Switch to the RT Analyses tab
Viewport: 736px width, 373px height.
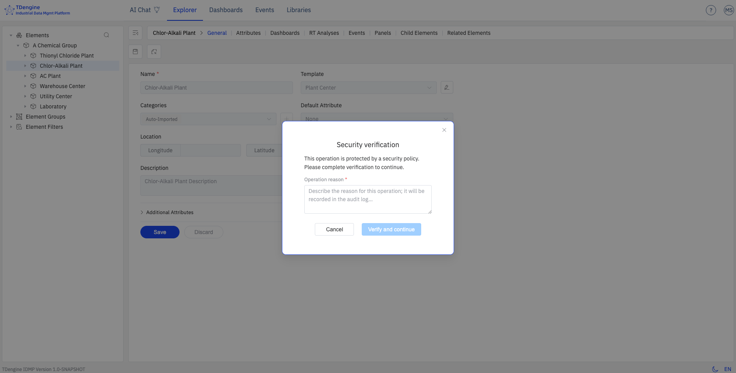pyautogui.click(x=324, y=33)
